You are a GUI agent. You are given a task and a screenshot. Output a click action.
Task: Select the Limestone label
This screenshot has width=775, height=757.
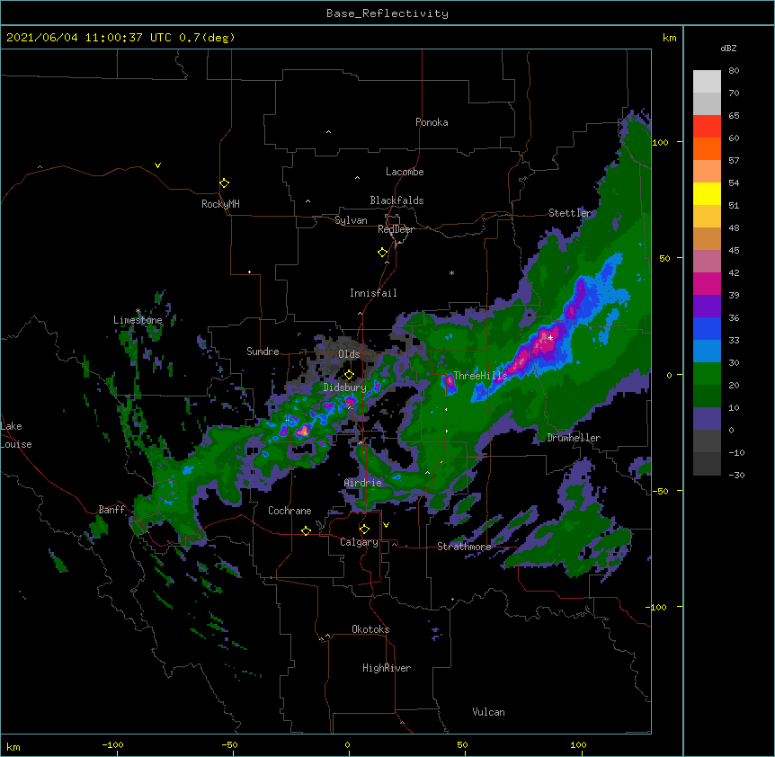click(x=138, y=320)
